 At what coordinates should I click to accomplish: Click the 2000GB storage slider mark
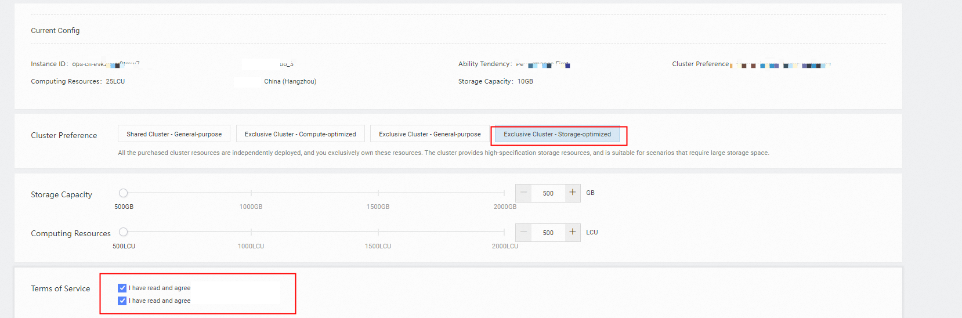click(x=505, y=193)
